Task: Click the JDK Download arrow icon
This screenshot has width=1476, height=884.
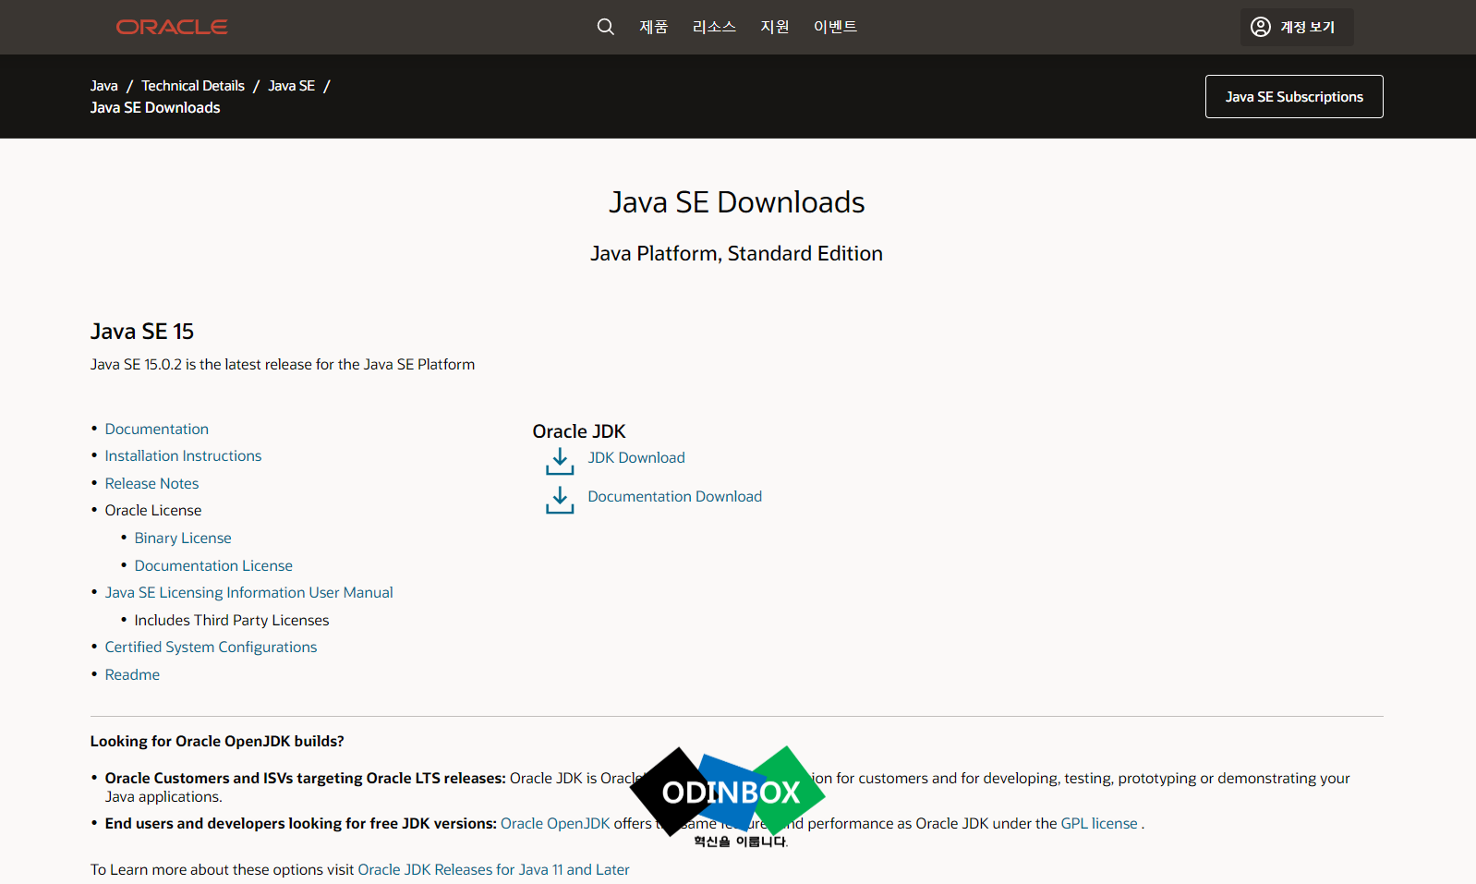Action: (560, 461)
